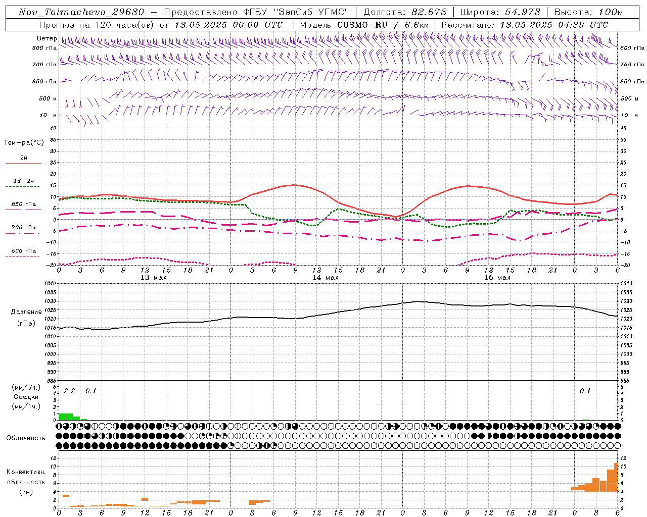The width and height of the screenshot is (647, 517).
Task: Click the 13 мая date label
Action: 154,278
